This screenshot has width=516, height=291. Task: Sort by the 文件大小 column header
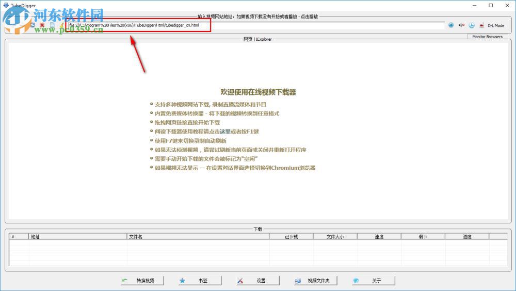(x=335, y=236)
